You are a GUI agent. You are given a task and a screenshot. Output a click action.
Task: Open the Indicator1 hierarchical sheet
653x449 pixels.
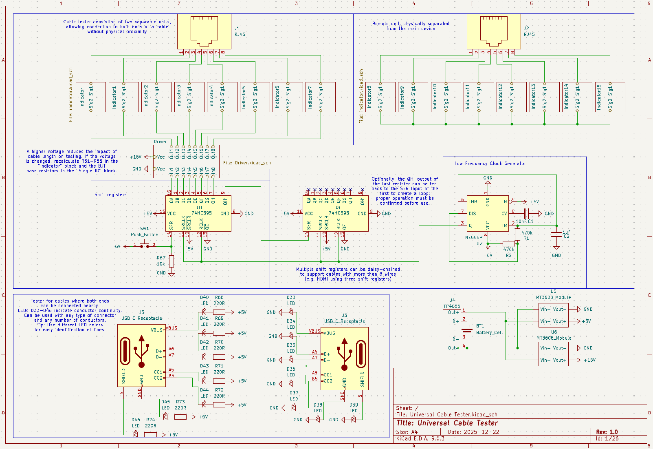pyautogui.click(x=124, y=97)
